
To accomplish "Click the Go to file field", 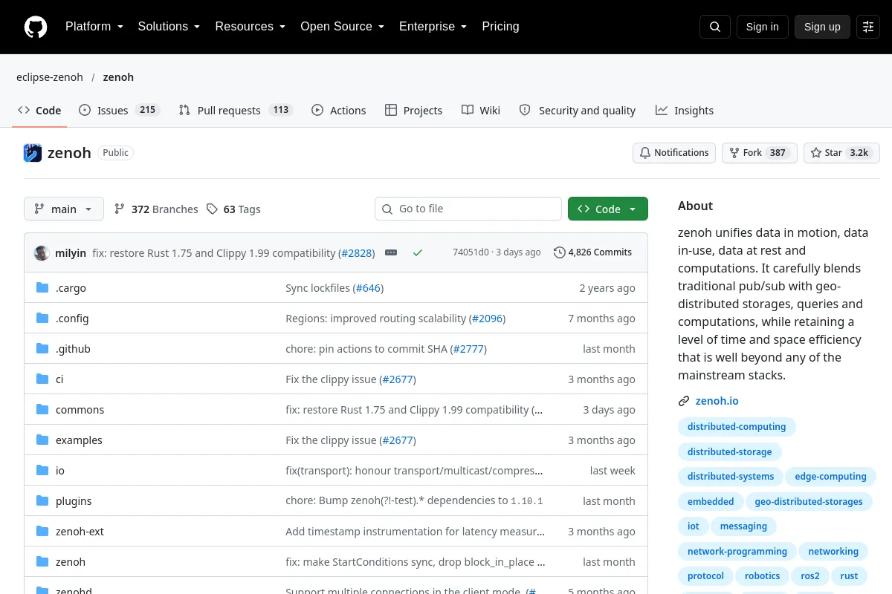I will coord(468,209).
